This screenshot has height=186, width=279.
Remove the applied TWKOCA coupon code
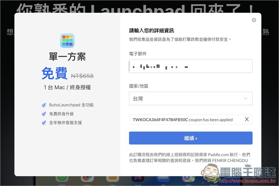coord(247,119)
